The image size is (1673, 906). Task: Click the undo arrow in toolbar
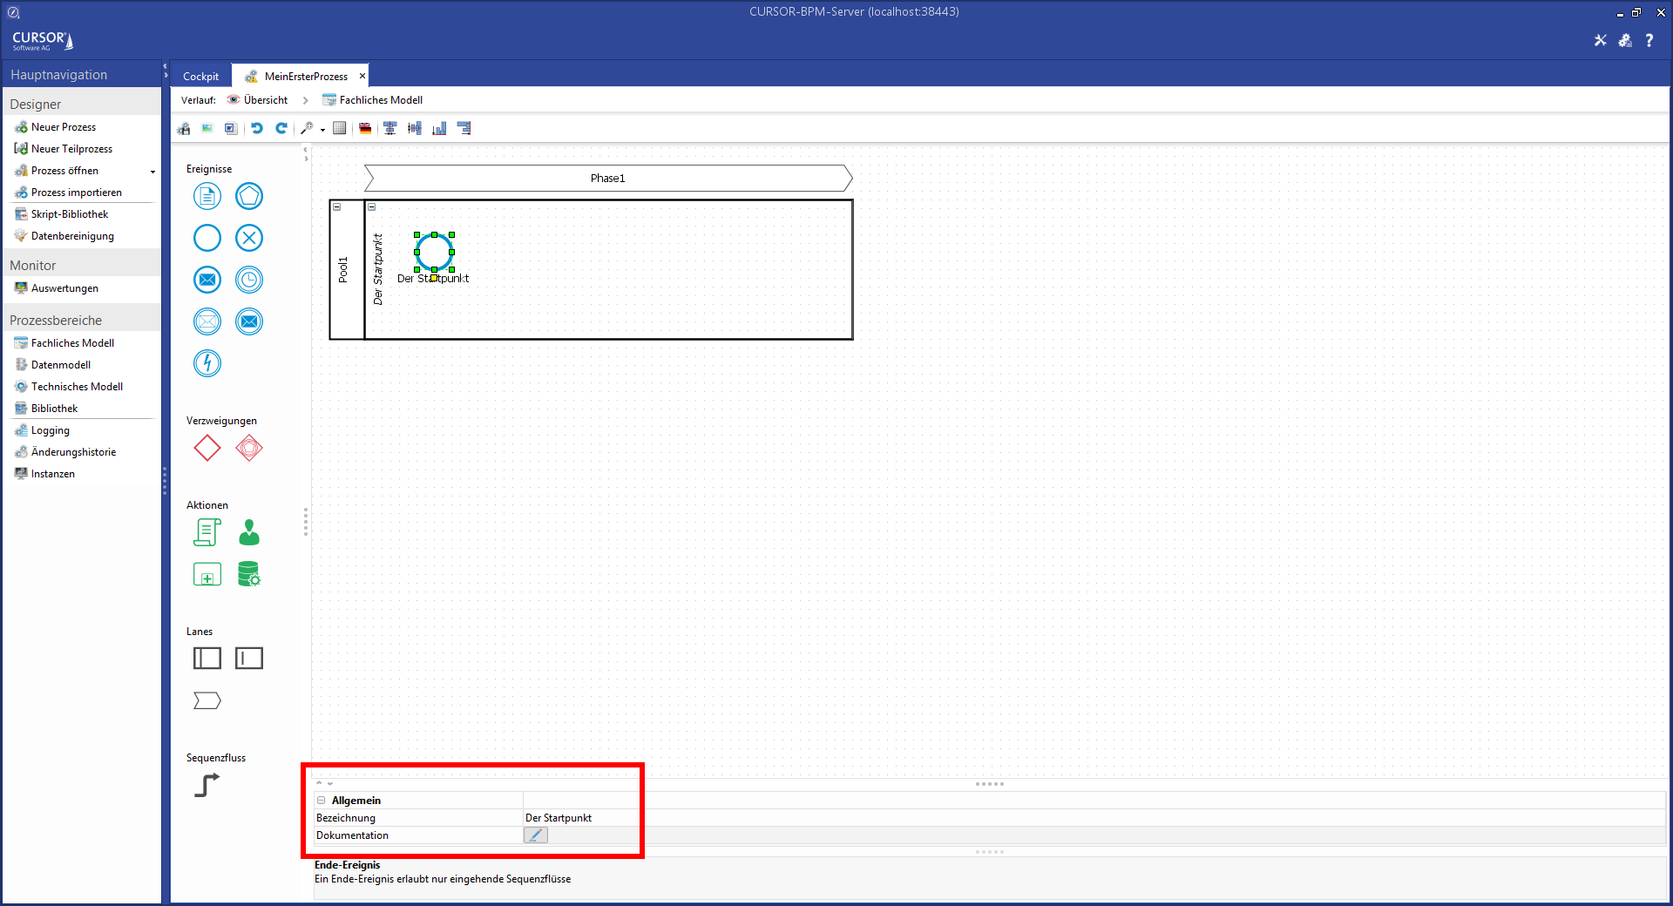257,128
